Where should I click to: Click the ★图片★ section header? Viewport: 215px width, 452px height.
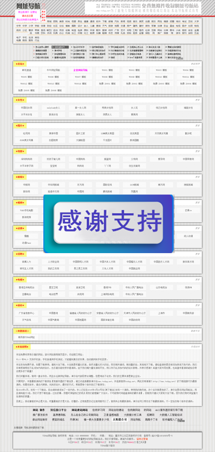tap(20, 125)
